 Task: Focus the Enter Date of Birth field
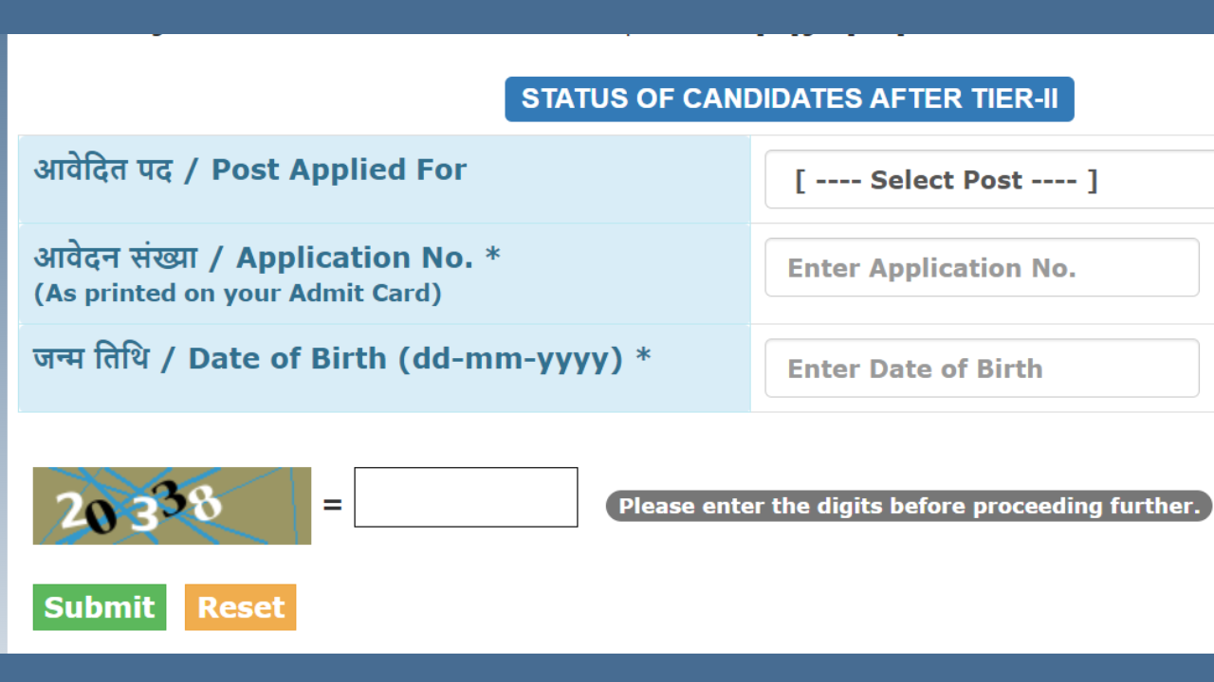[982, 368]
